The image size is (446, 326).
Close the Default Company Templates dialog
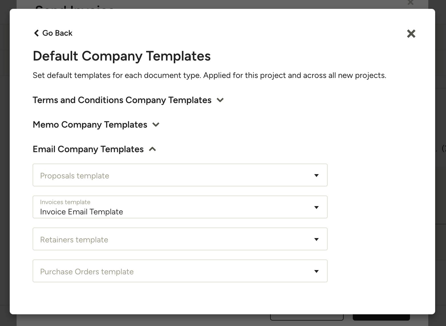[411, 33]
